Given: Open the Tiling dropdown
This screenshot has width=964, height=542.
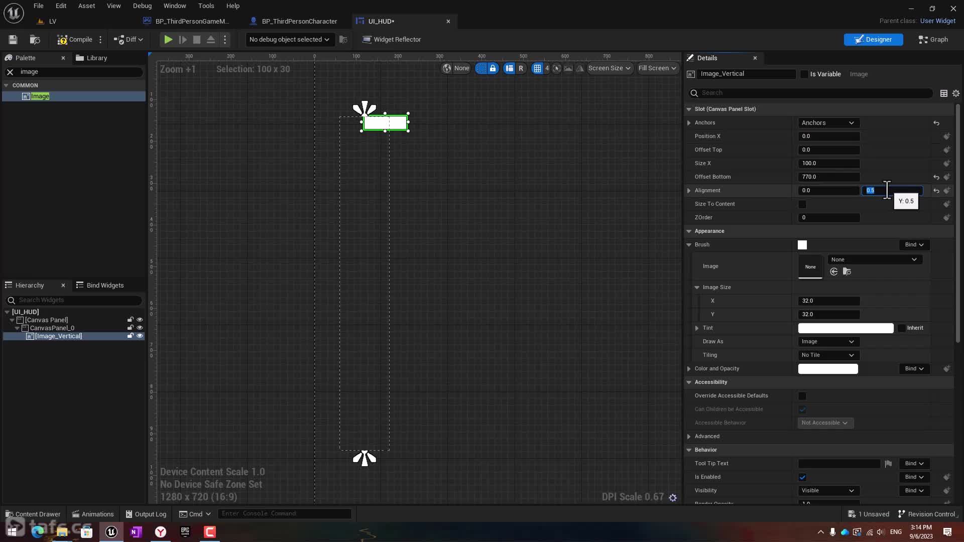Looking at the screenshot, I should click(828, 355).
